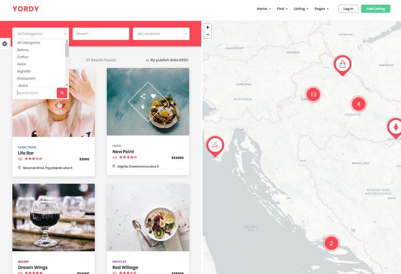The width and height of the screenshot is (401, 274).
Task: Change sorting via By publish date DESC
Action: (167, 60)
